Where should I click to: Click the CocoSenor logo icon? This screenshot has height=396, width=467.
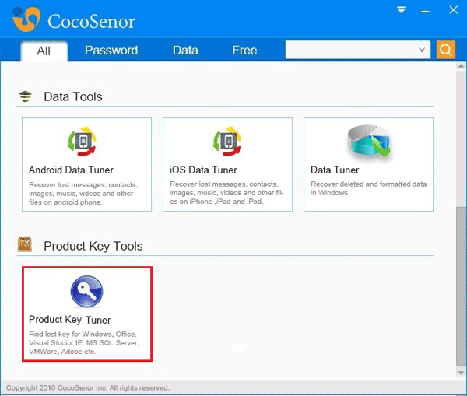[26, 19]
